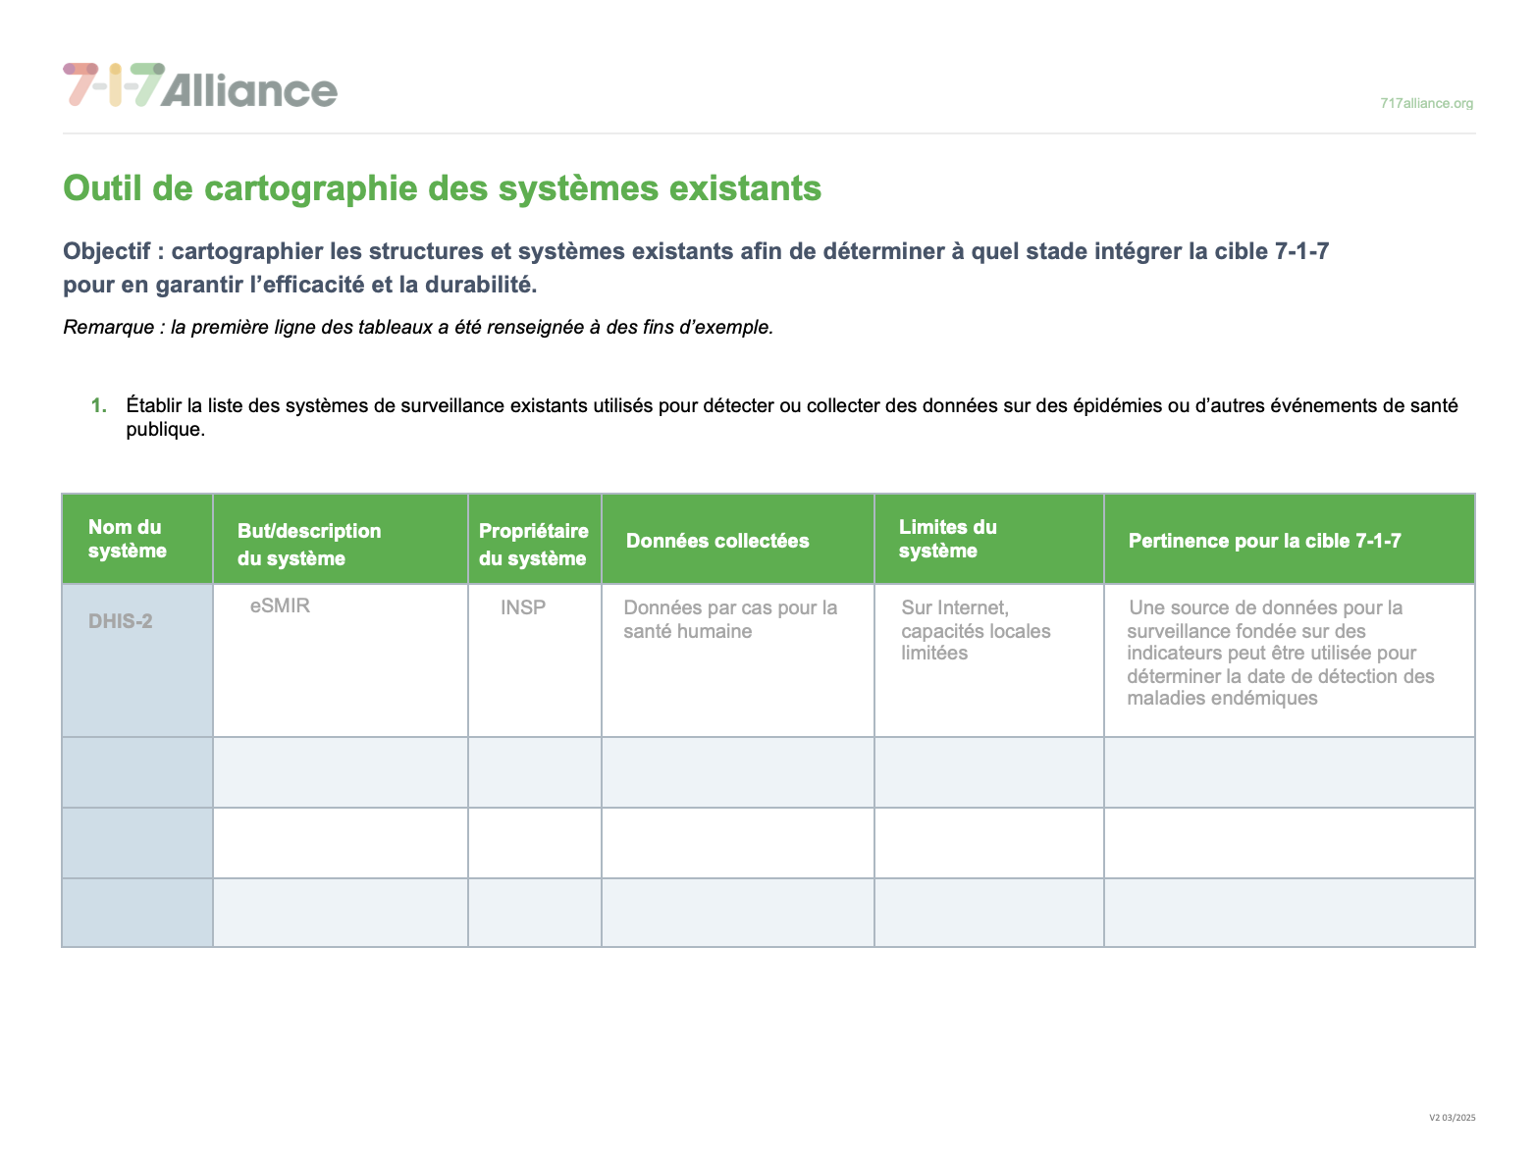The image size is (1535, 1158).
Task: Click the 'V2 03/2025' version footer
Action: click(1452, 1117)
